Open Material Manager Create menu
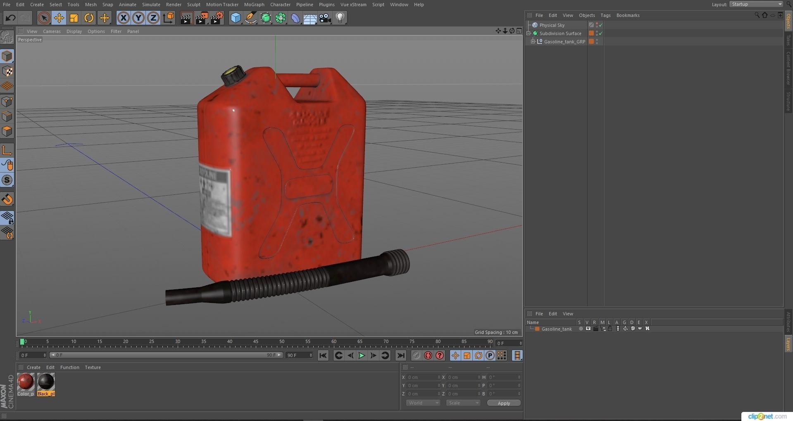 click(x=33, y=367)
